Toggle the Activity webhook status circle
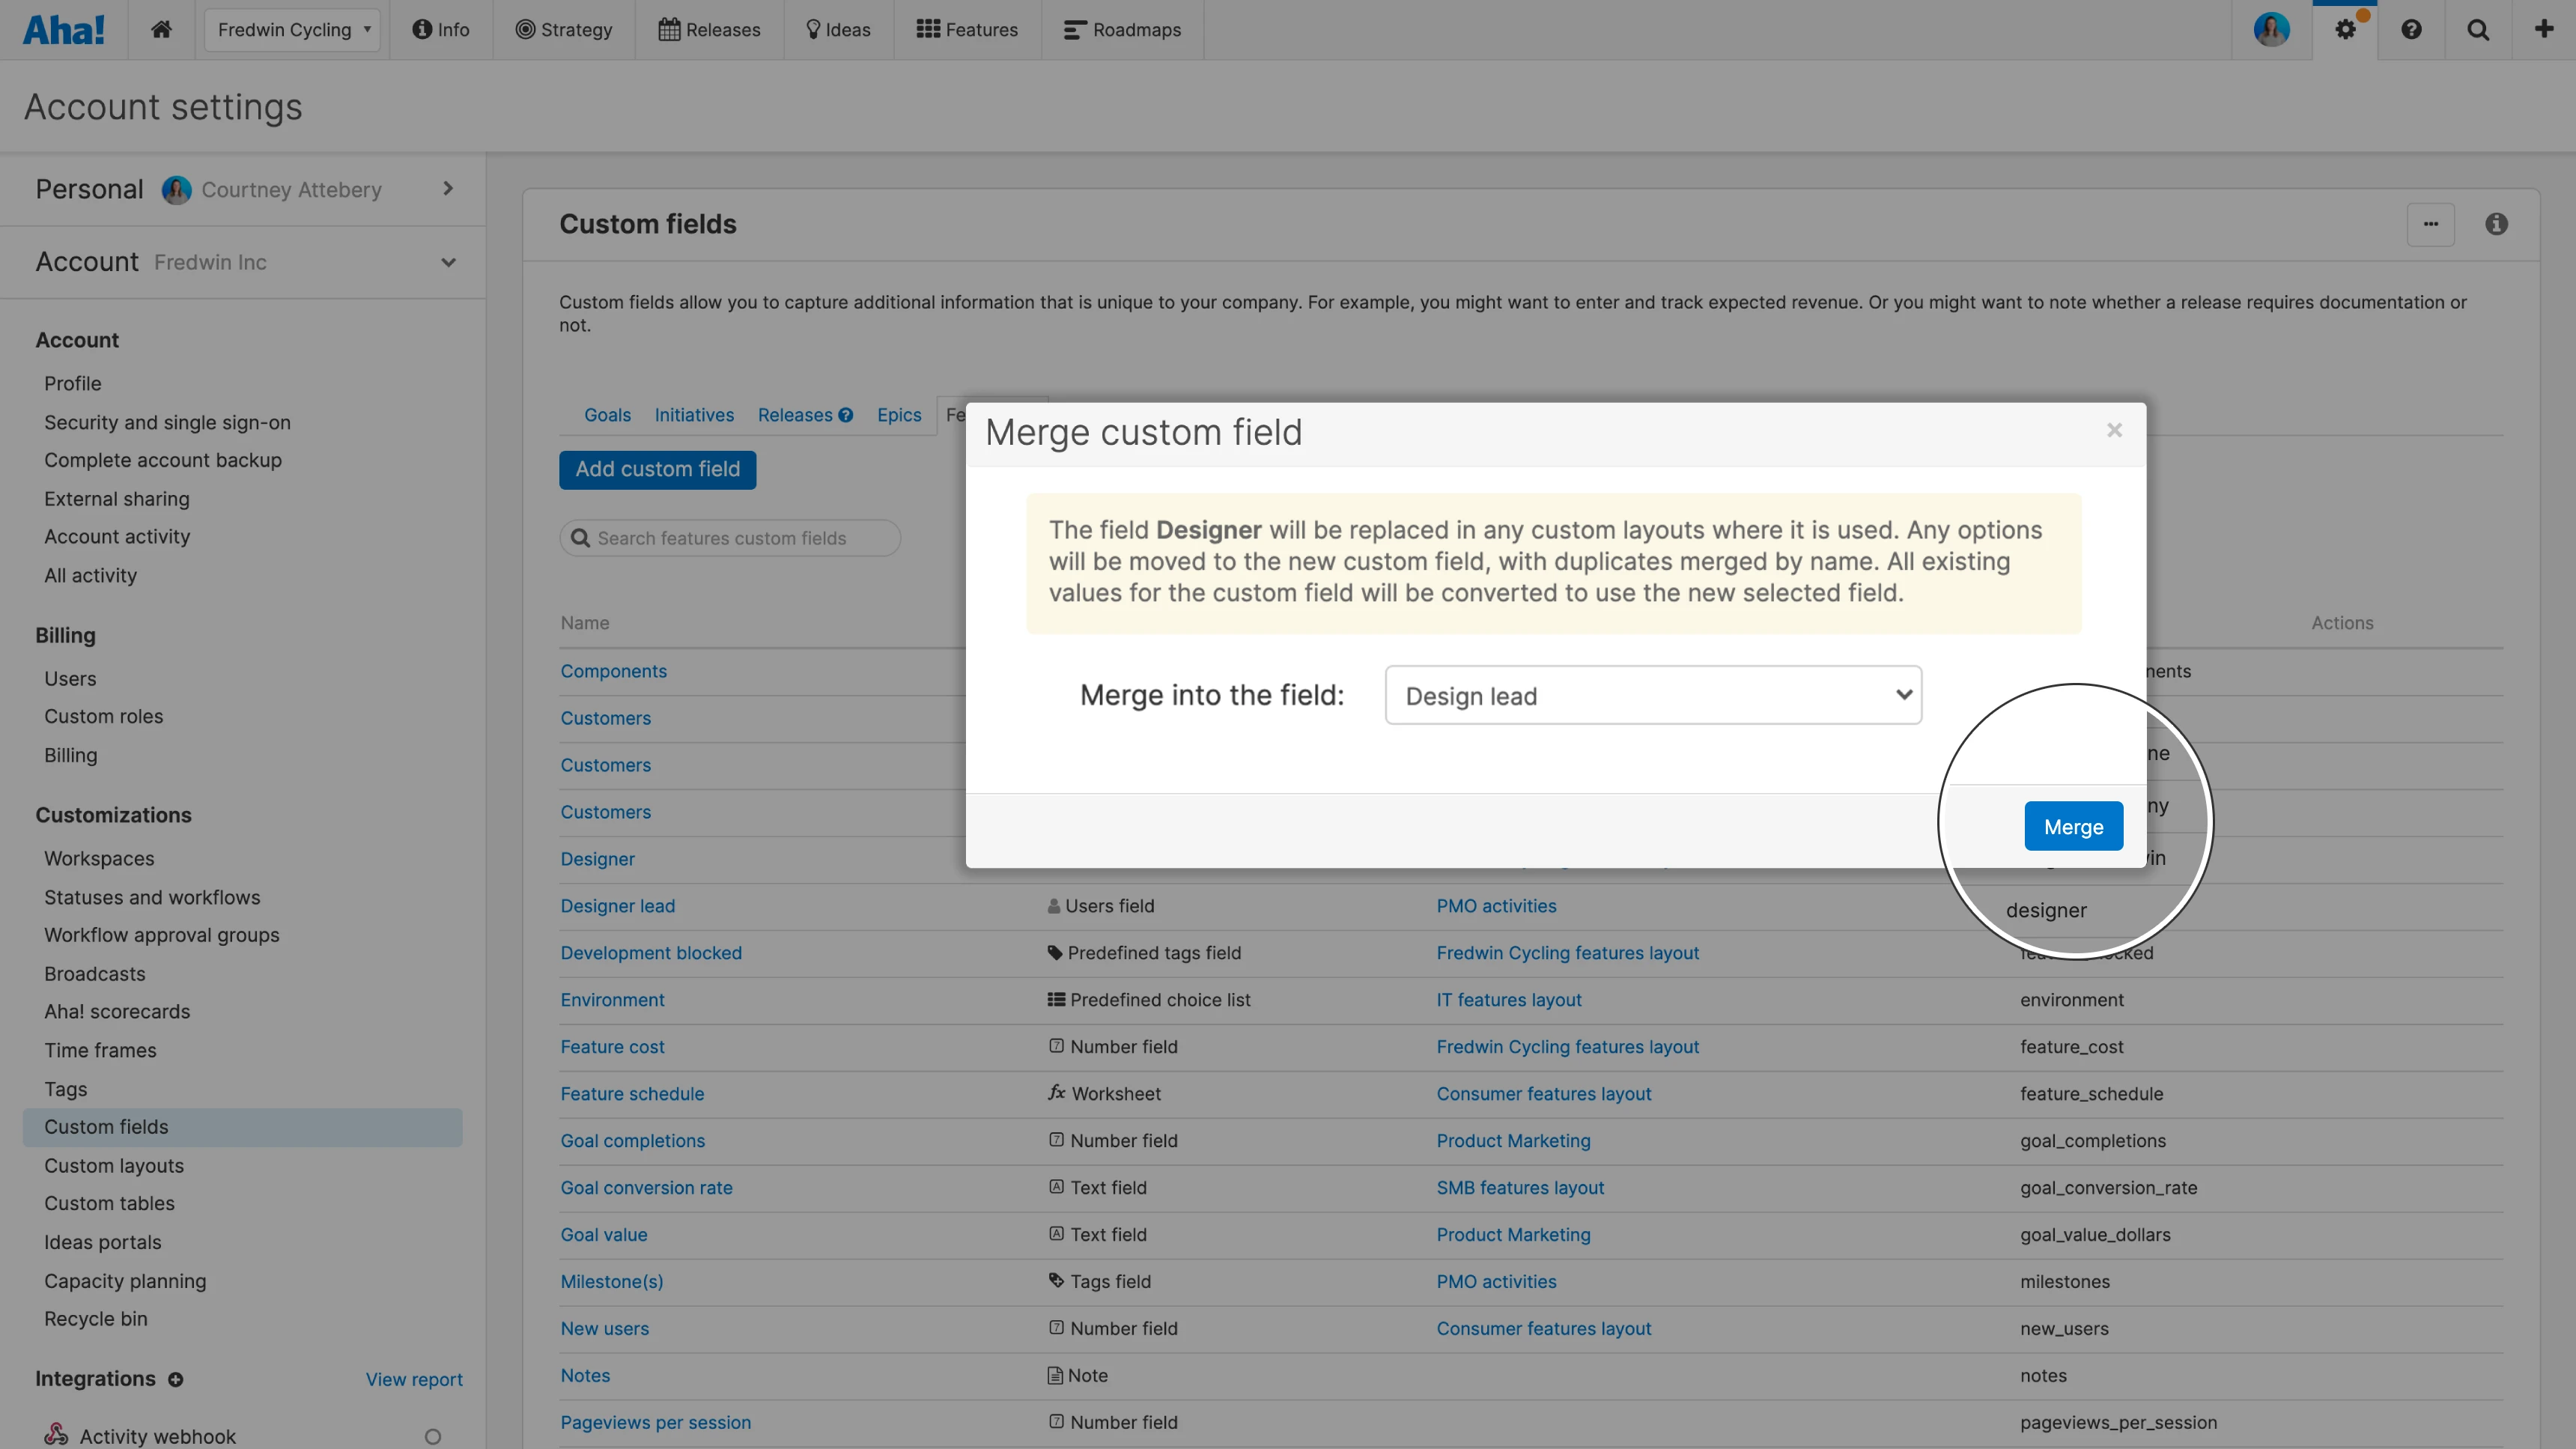The width and height of the screenshot is (2576, 1449). pyautogui.click(x=432, y=1436)
